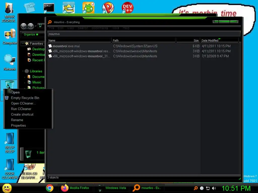Screen dimensions: 258x193
Task: Click the Recycle Bin icon in Explorer address bar
Action: coord(40,26)
